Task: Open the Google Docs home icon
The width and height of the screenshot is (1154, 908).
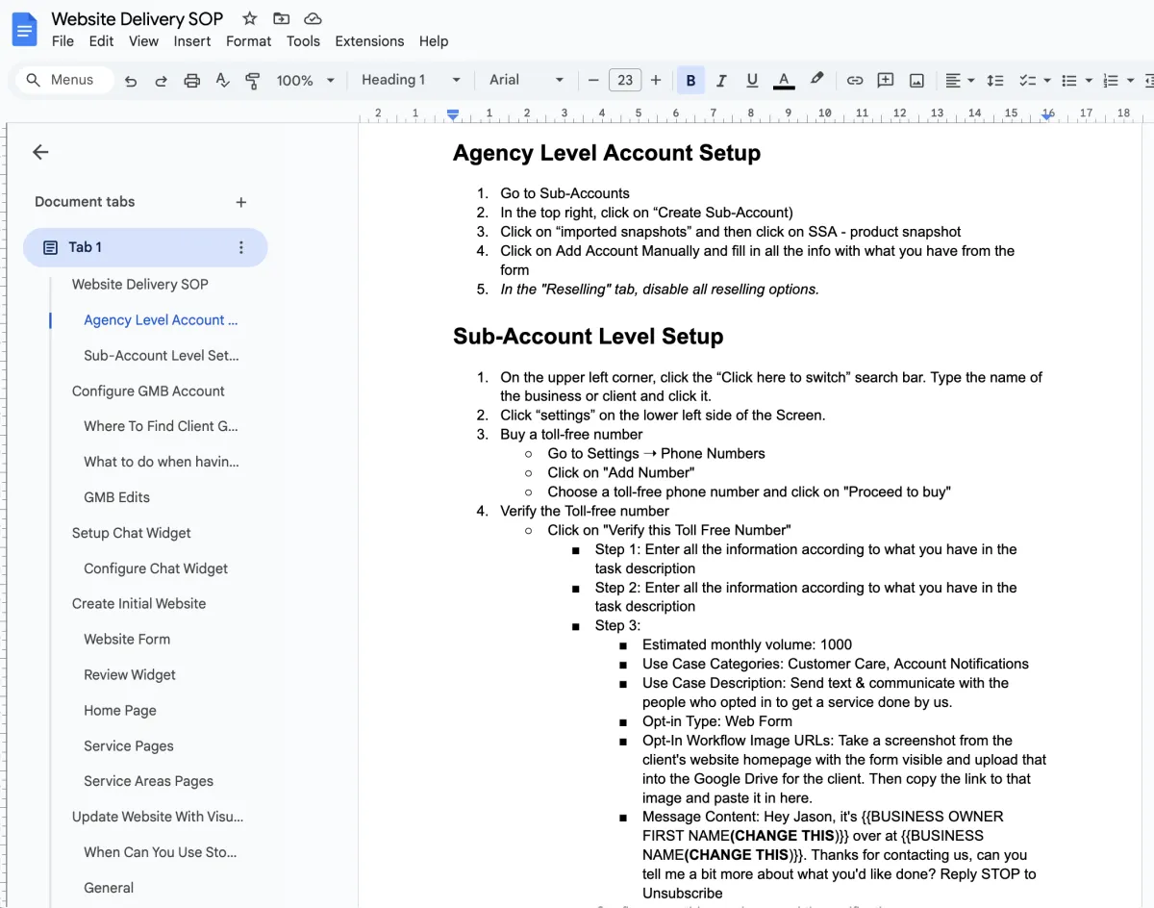Action: point(24,29)
